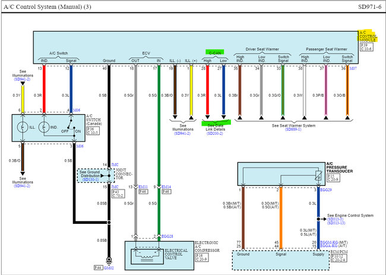386x275 pixels.
Task: Click the 'A/C Control System (Manual) (3)' title
Action: 48,7
